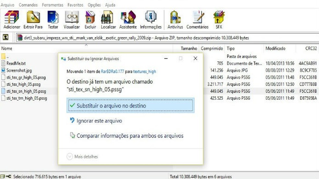The image size is (319, 179).
Task: Click the Extrair Para toolbar icon
Action: (33, 17)
